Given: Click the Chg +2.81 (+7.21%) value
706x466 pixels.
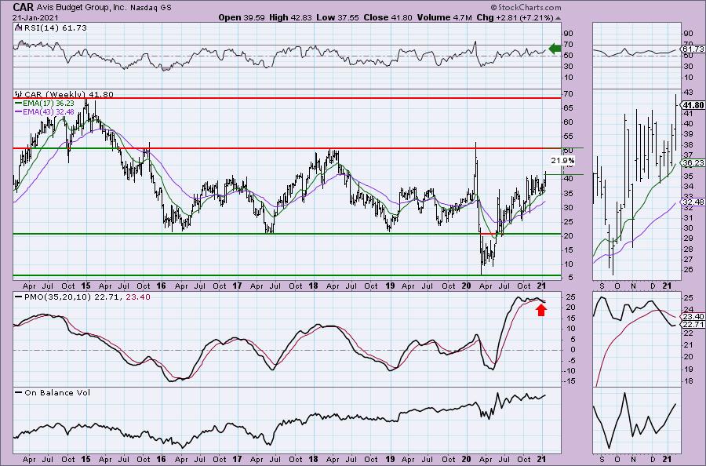Looking at the screenshot, I should pos(515,17).
